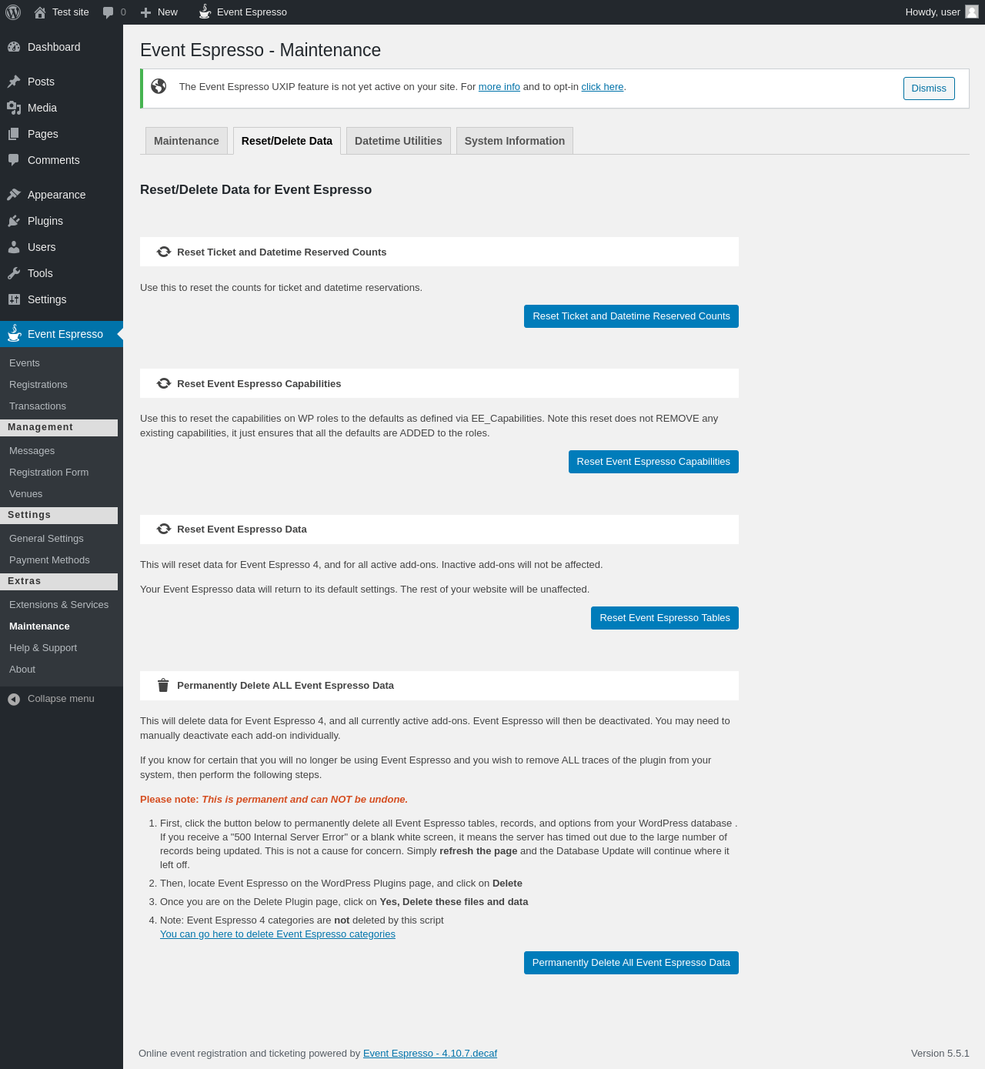Dismiss the UXIP notice
The width and height of the screenshot is (985, 1069).
929,89
